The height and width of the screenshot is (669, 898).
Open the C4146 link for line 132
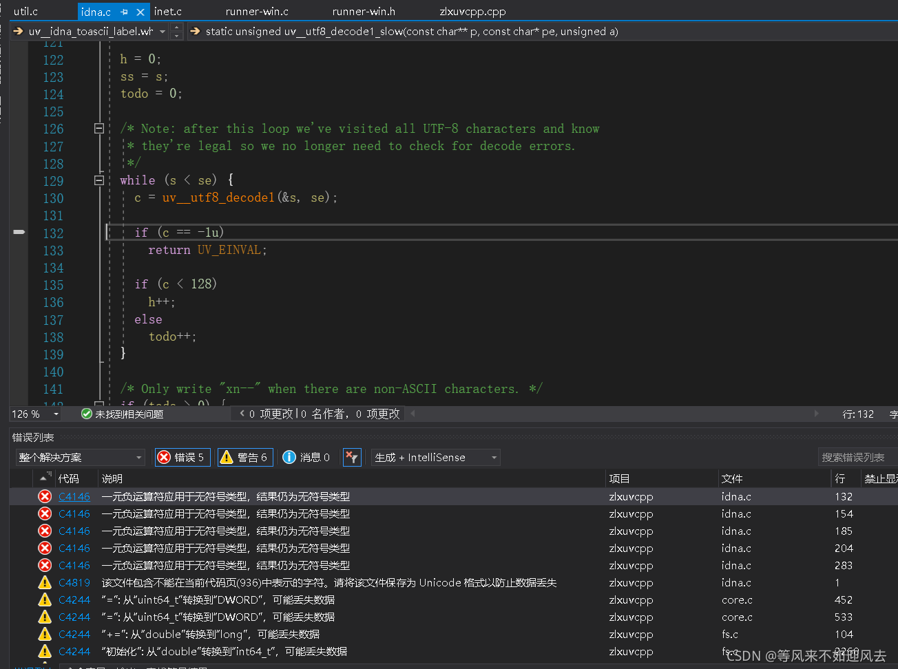pos(74,496)
